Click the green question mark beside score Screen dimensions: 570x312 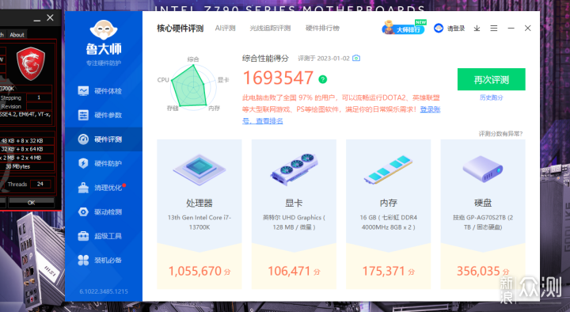(322, 79)
